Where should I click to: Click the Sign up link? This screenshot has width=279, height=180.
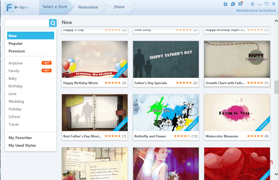pos(24,7)
